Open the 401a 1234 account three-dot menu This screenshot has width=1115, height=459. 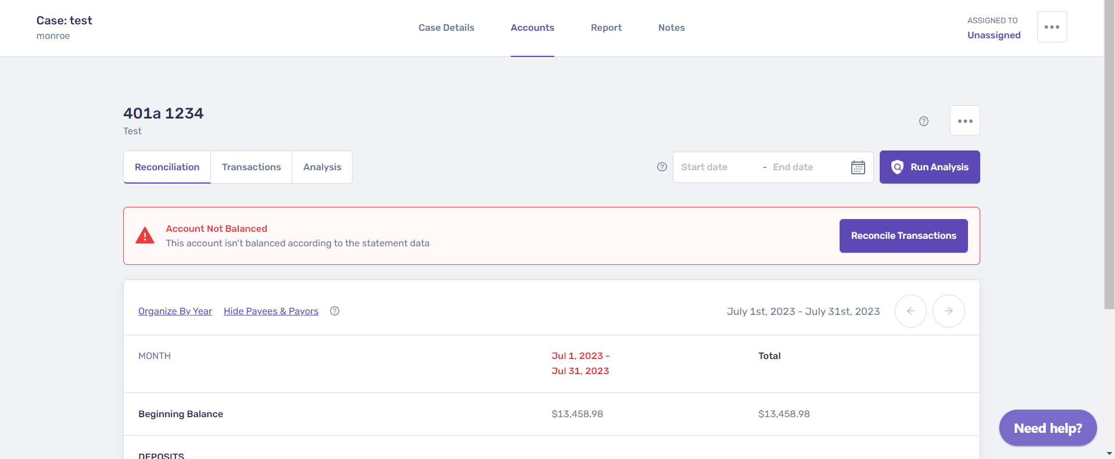pos(965,120)
